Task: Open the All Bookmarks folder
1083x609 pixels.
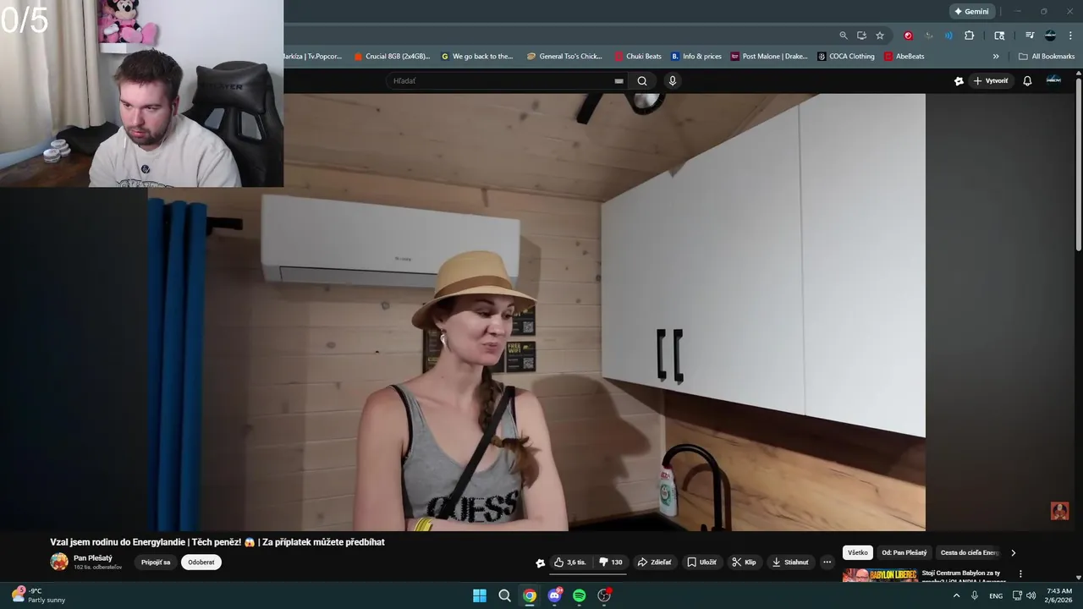Action: (1047, 57)
